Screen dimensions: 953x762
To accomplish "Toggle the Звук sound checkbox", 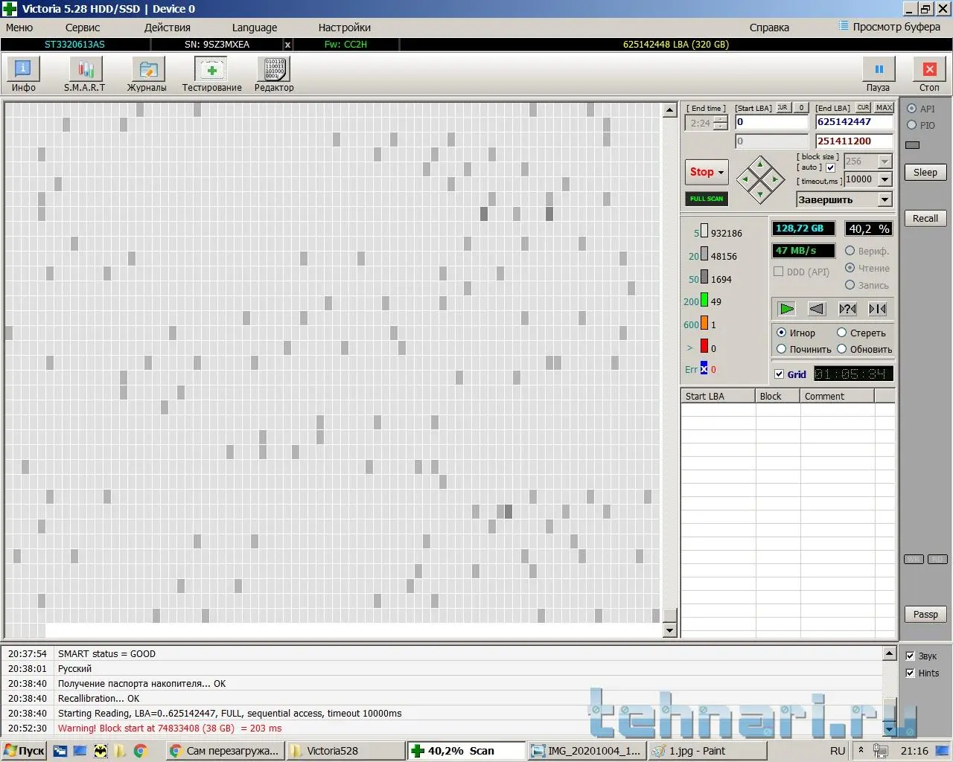I will 910,656.
